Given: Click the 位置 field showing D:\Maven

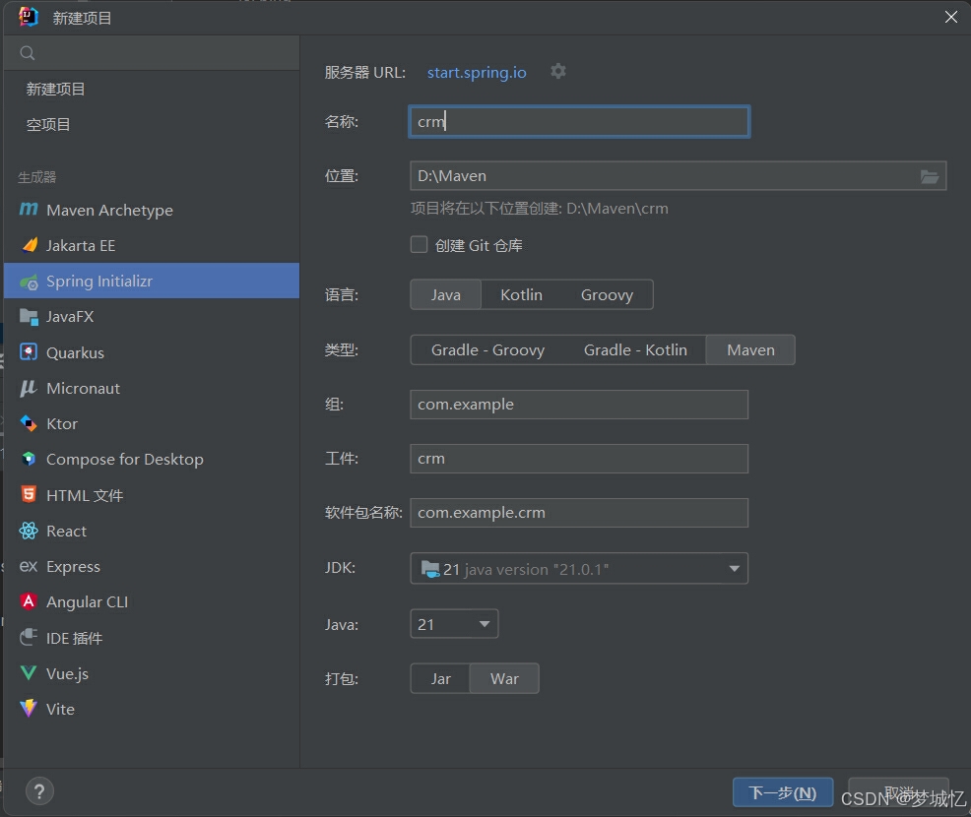Looking at the screenshot, I should (x=679, y=176).
